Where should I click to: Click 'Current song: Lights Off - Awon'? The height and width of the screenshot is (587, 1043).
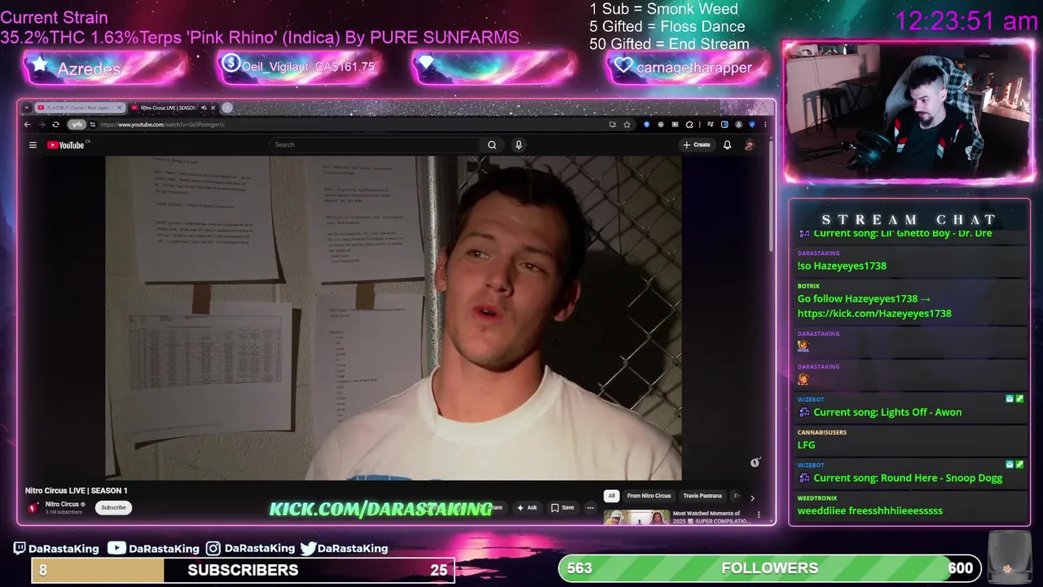(887, 412)
